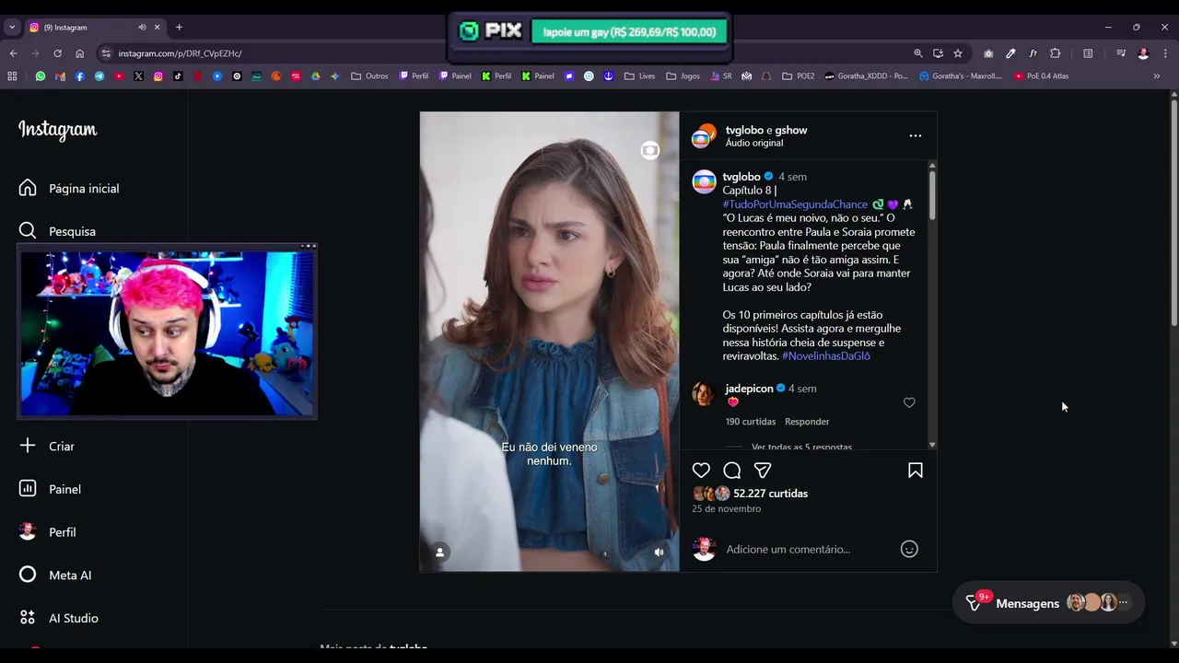Expand the Outros bookmarks folder
1179x663 pixels.
click(x=369, y=76)
